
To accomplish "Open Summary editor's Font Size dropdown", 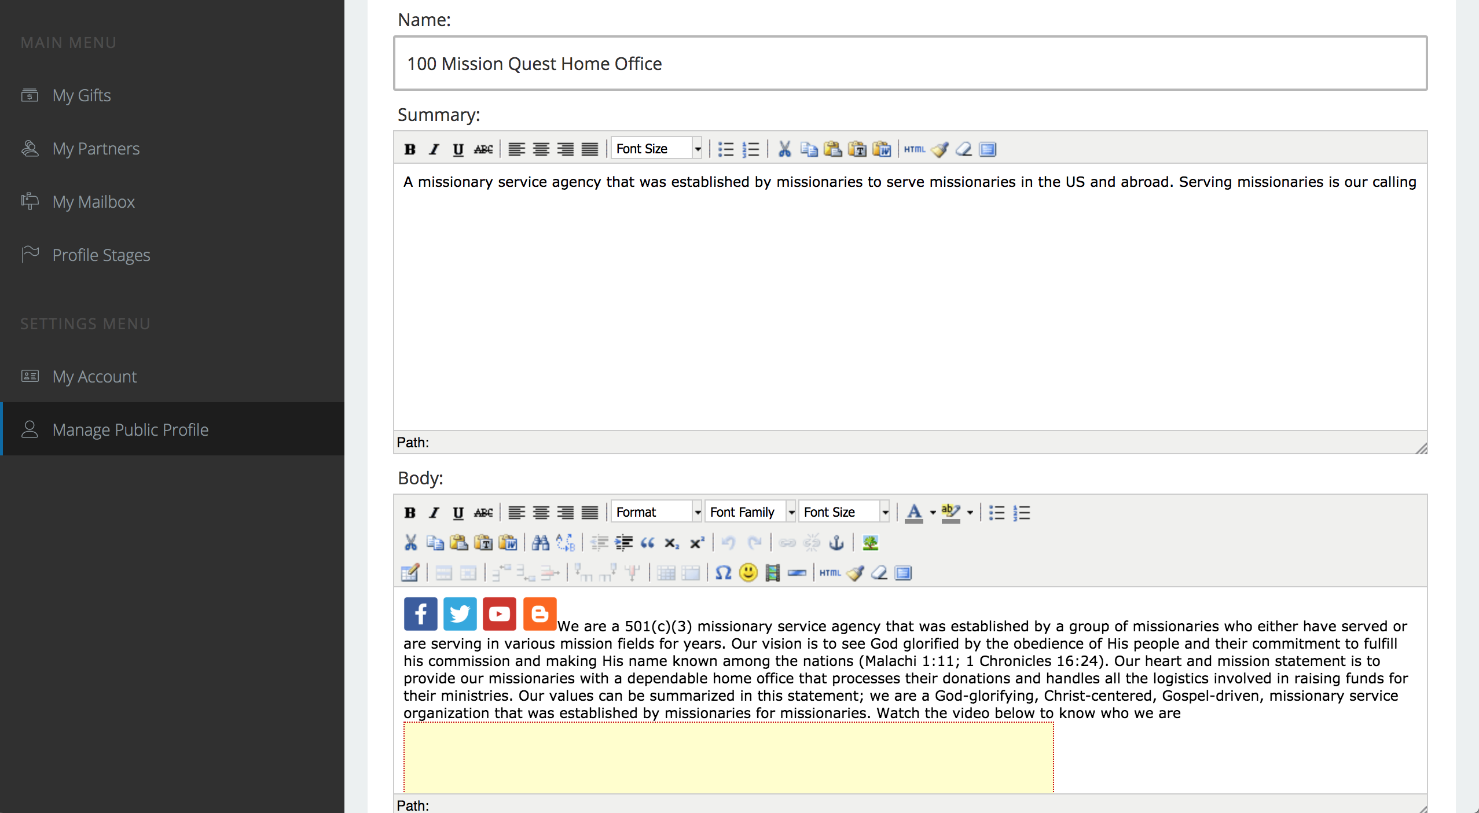I will [657, 149].
